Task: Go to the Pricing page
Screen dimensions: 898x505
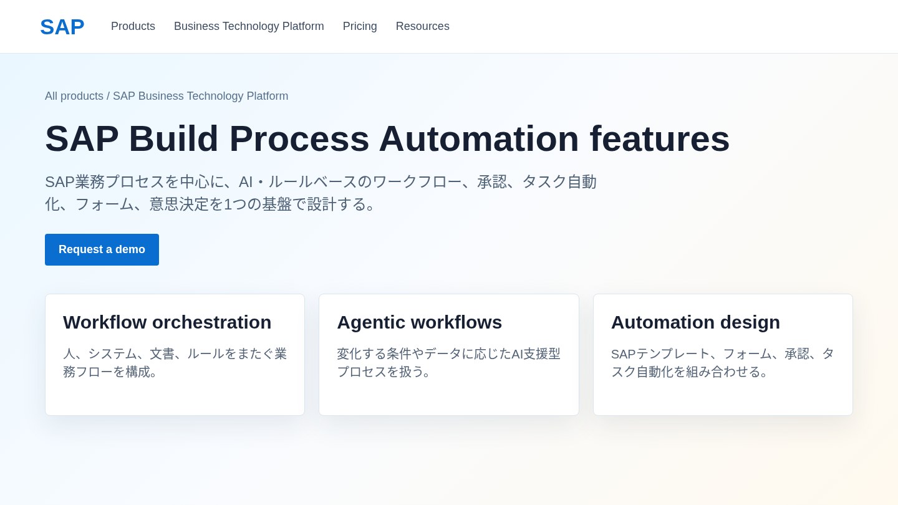Action: (x=360, y=26)
